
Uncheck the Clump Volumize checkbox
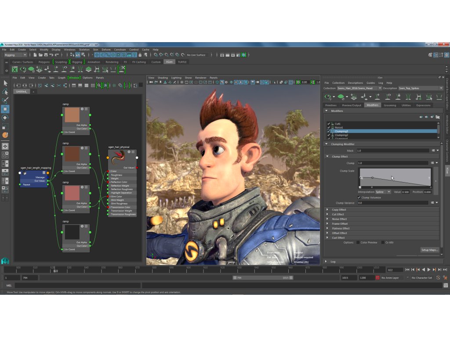tap(359, 197)
